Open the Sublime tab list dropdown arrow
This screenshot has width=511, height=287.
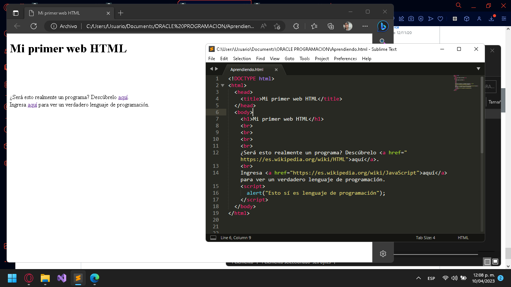click(x=478, y=69)
